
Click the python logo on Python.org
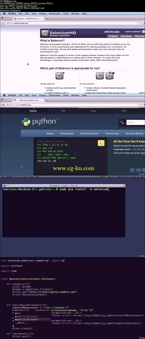coord(40,122)
